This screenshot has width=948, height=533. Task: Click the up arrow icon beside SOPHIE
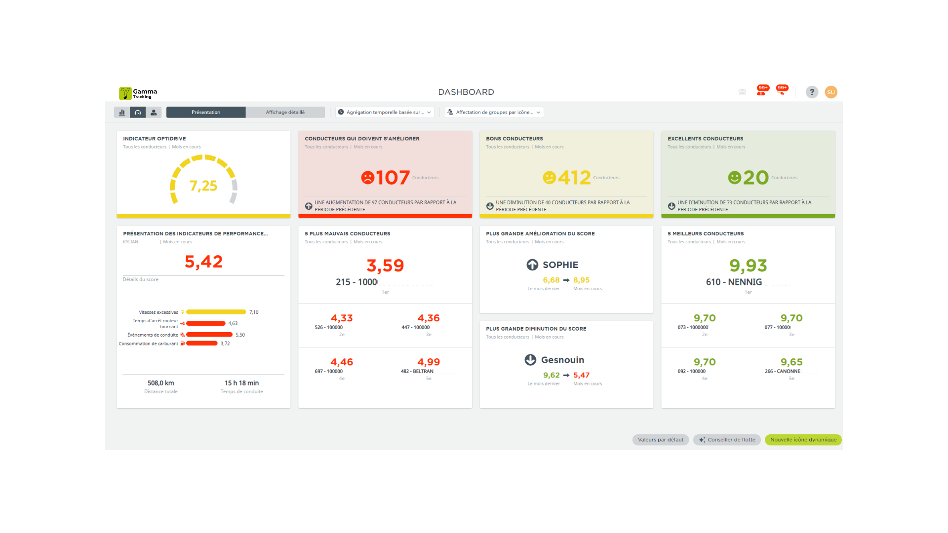532,265
